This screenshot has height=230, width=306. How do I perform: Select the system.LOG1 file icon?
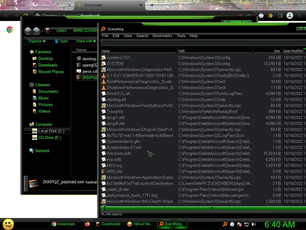coord(103,57)
